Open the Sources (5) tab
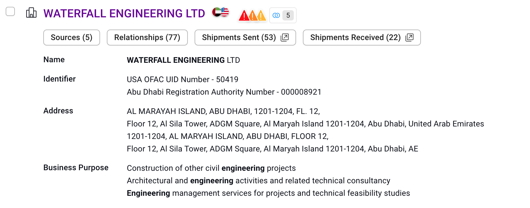The width and height of the screenshot is (530, 208). click(x=72, y=38)
